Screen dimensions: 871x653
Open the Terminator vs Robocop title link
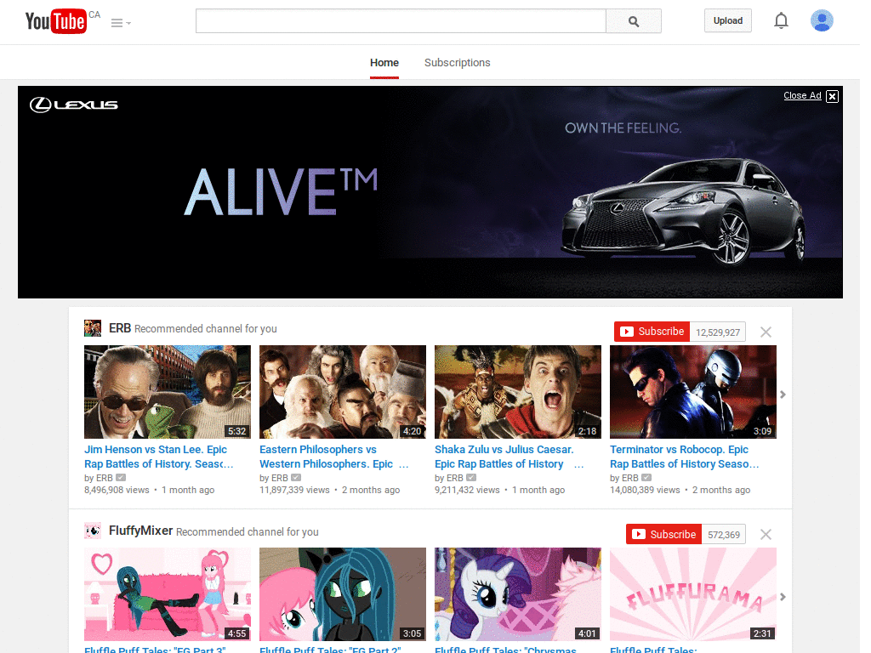[685, 457]
